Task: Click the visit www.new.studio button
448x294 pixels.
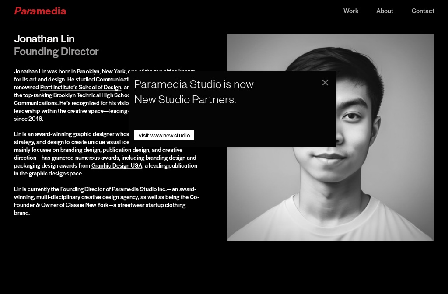Action: tap(164, 135)
